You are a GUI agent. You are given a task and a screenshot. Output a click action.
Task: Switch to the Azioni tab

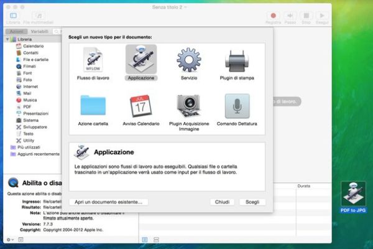[17, 31]
